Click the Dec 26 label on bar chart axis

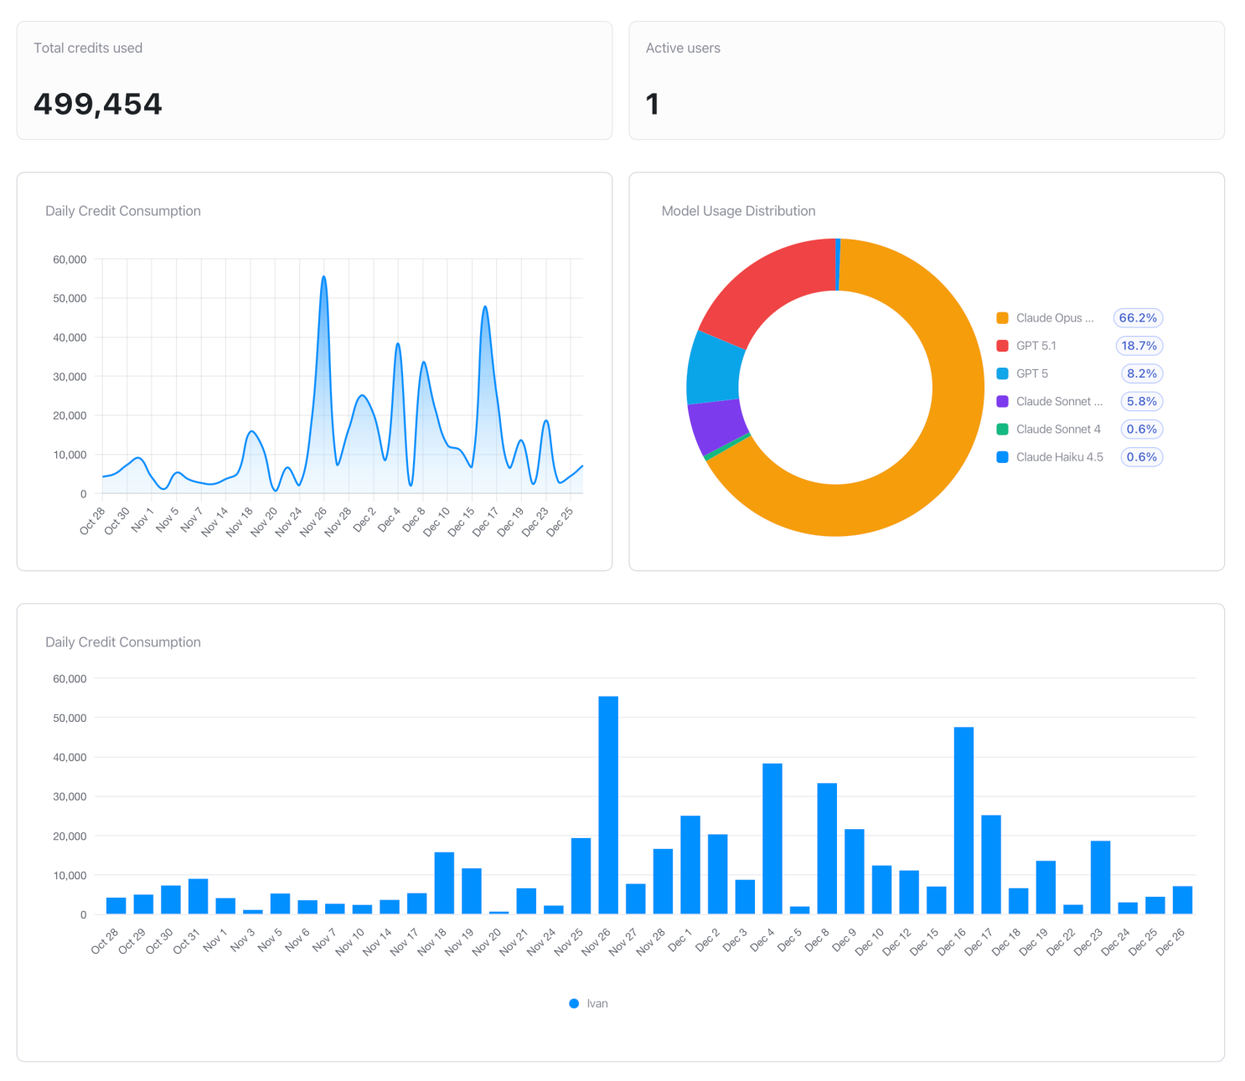click(1170, 942)
